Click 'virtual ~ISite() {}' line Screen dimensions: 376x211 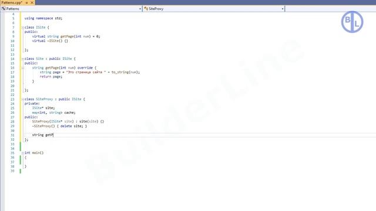click(x=50, y=41)
